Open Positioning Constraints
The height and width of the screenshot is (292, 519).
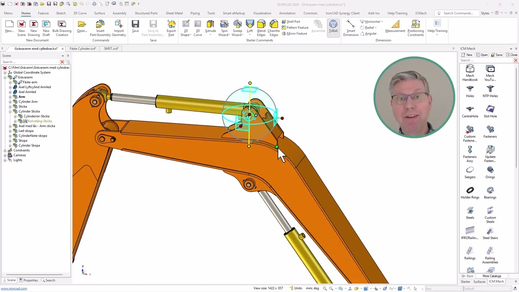click(416, 28)
